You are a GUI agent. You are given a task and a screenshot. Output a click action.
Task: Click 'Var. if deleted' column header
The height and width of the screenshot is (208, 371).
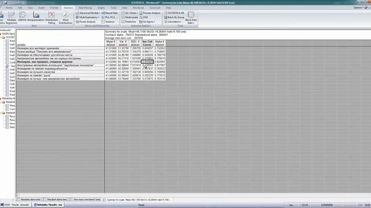[123, 43]
